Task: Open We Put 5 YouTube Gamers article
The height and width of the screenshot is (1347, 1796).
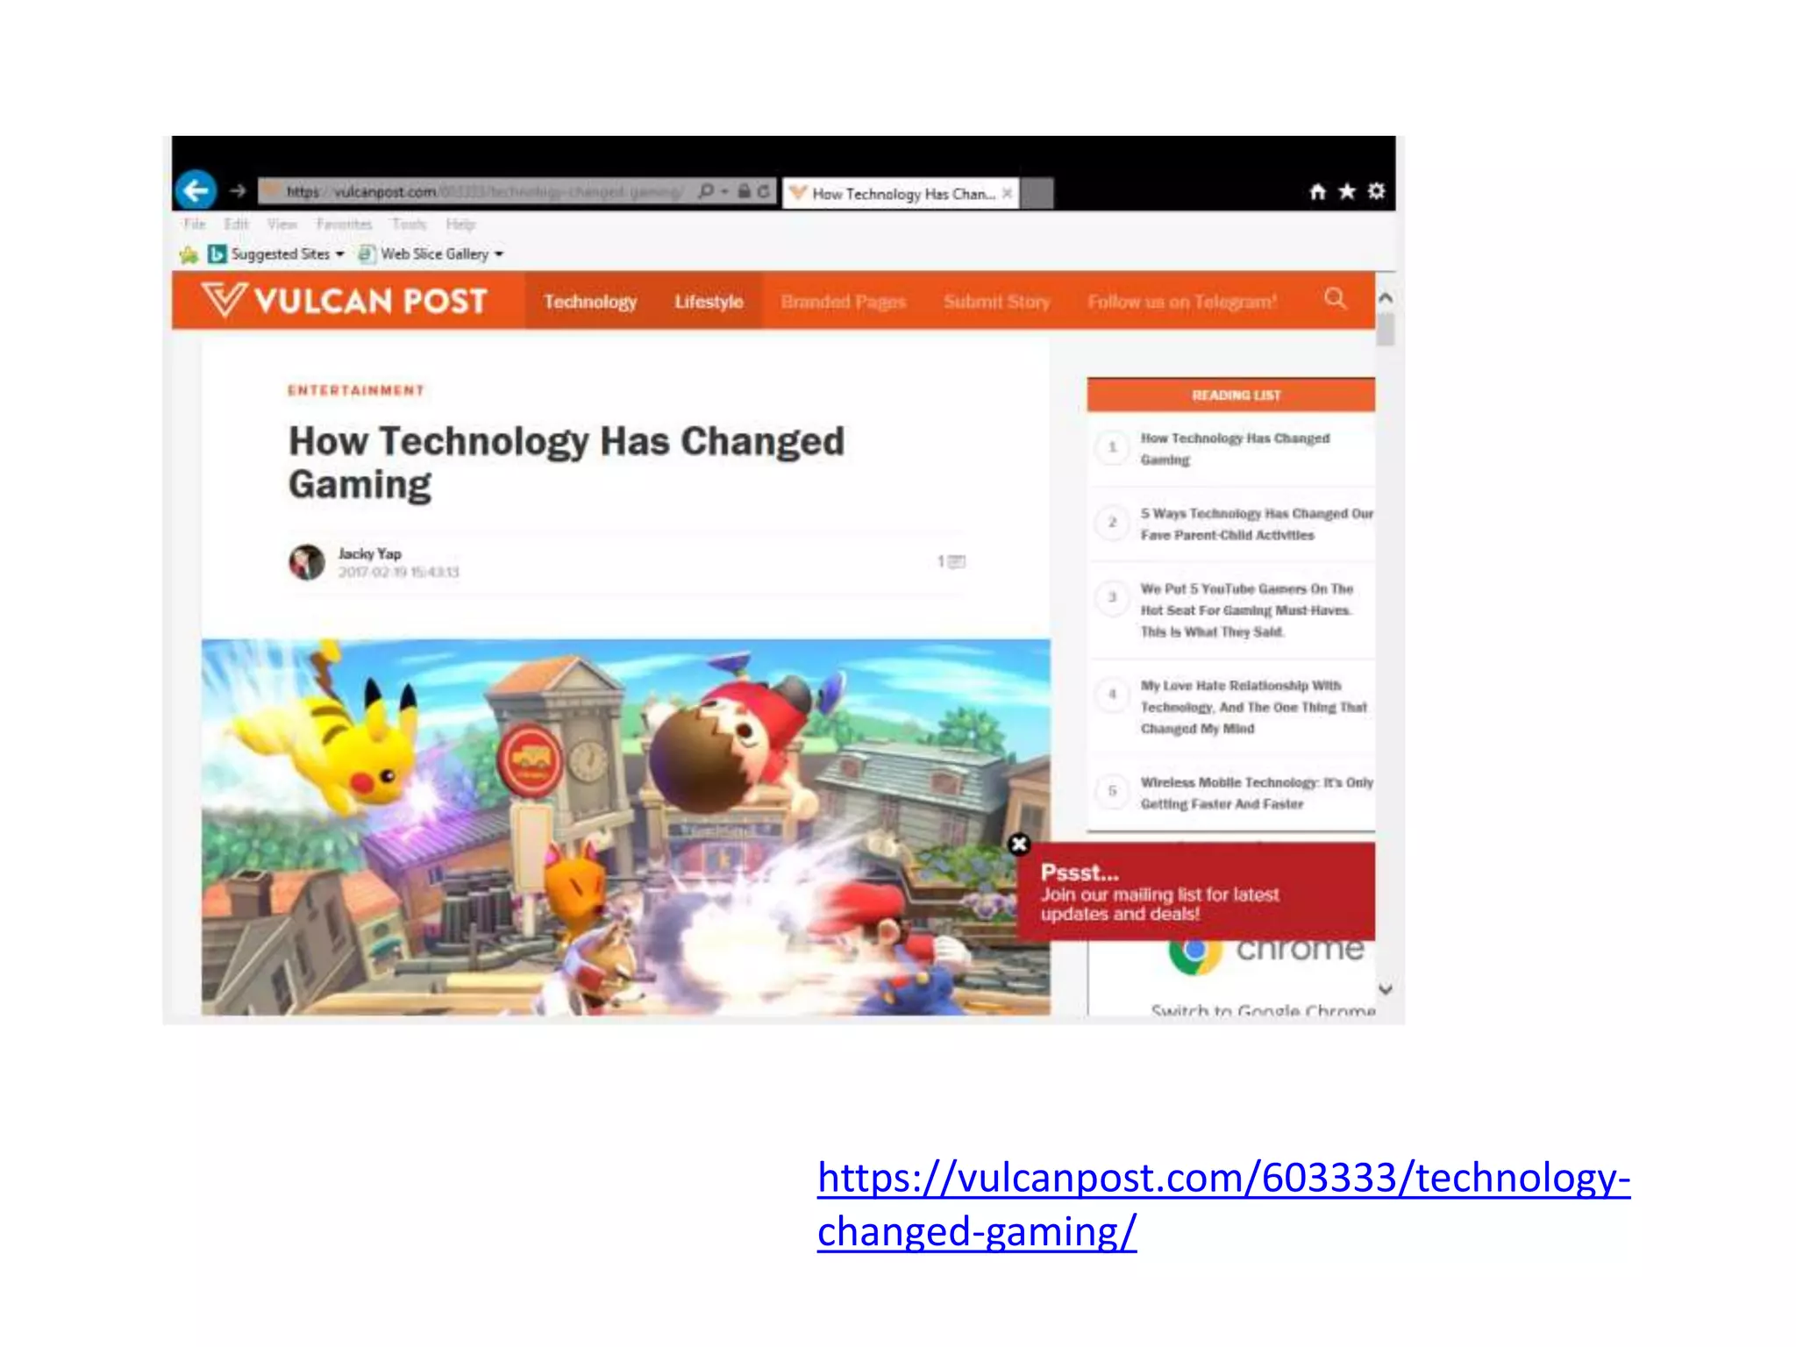Action: [x=1246, y=609]
